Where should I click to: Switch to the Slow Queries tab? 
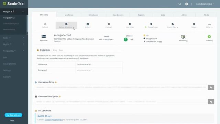118,15
